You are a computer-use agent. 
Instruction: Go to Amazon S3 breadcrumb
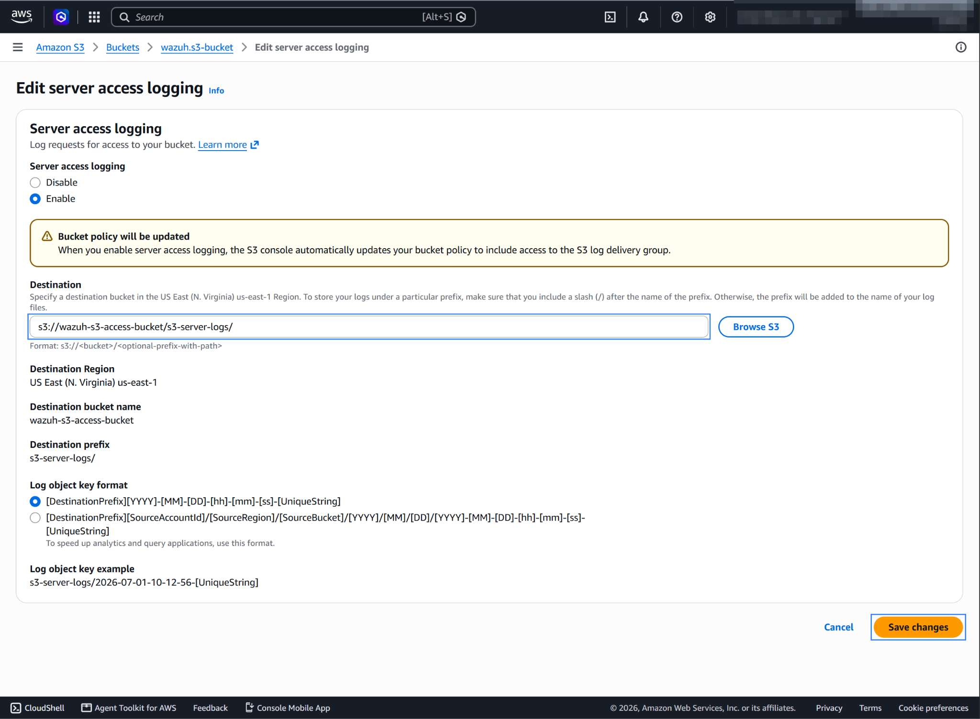point(60,47)
